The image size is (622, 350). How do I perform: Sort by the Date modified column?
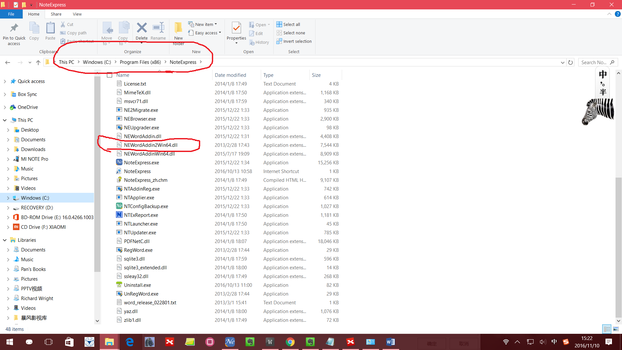pos(230,75)
